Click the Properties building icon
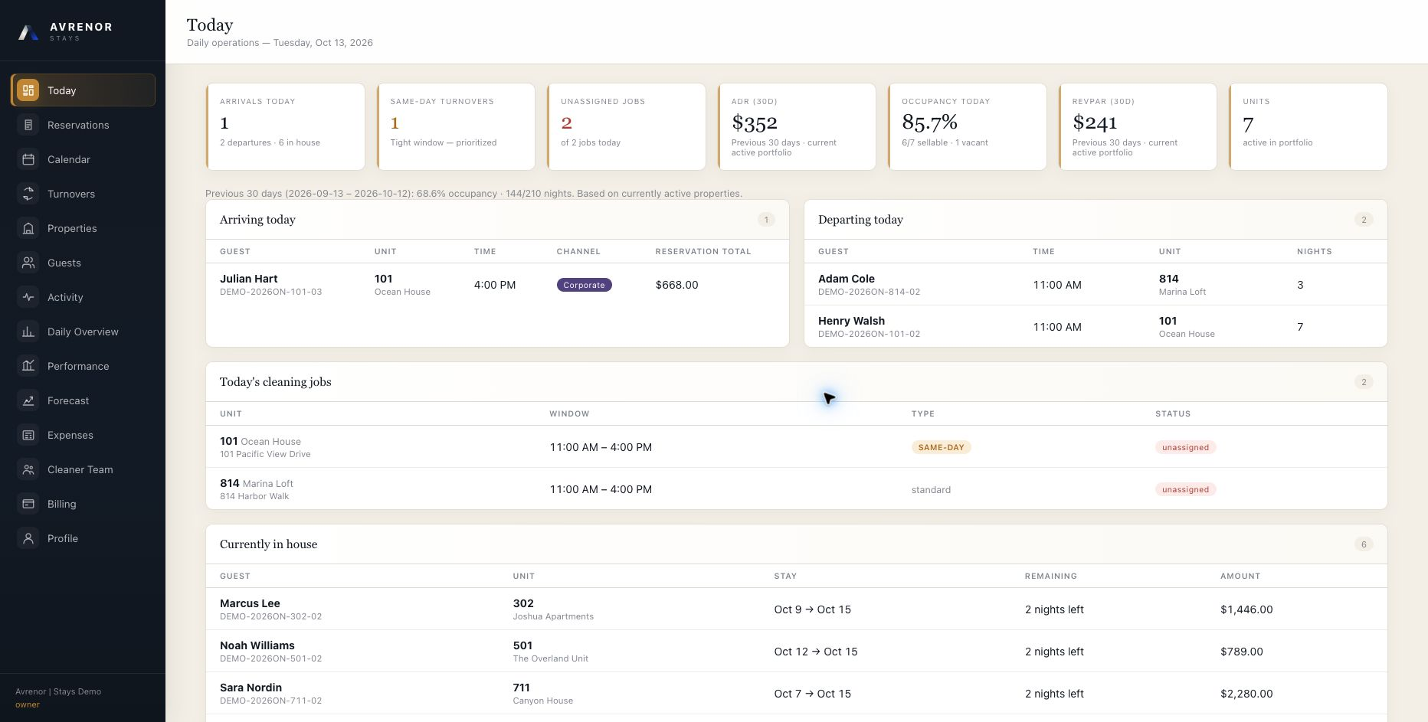Viewport: 1428px width, 722px height. point(28,228)
